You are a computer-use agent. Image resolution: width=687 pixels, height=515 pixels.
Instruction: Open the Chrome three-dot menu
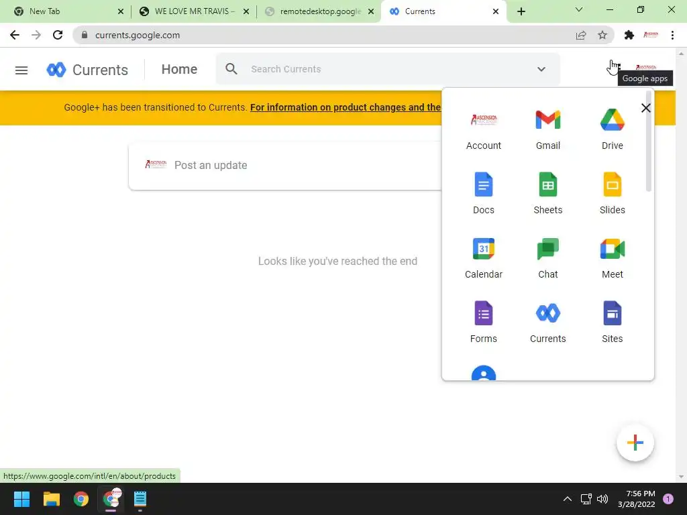672,35
